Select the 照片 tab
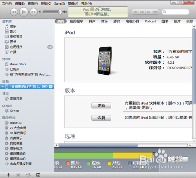The image size is (196, 178). click(177, 21)
